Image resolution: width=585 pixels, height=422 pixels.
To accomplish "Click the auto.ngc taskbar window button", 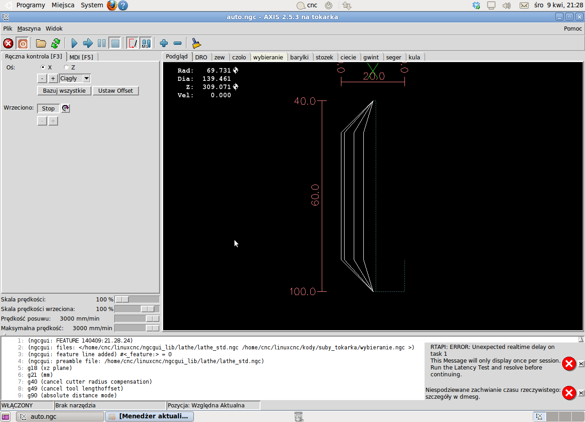I will pos(60,417).
